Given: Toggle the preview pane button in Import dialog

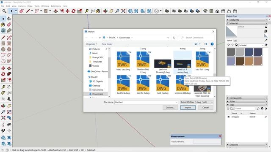Looking at the screenshot, I should [x=205, y=44].
